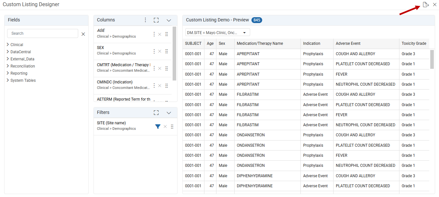The image size is (439, 197).
Task: Open options for the AGE column
Action: click(154, 34)
